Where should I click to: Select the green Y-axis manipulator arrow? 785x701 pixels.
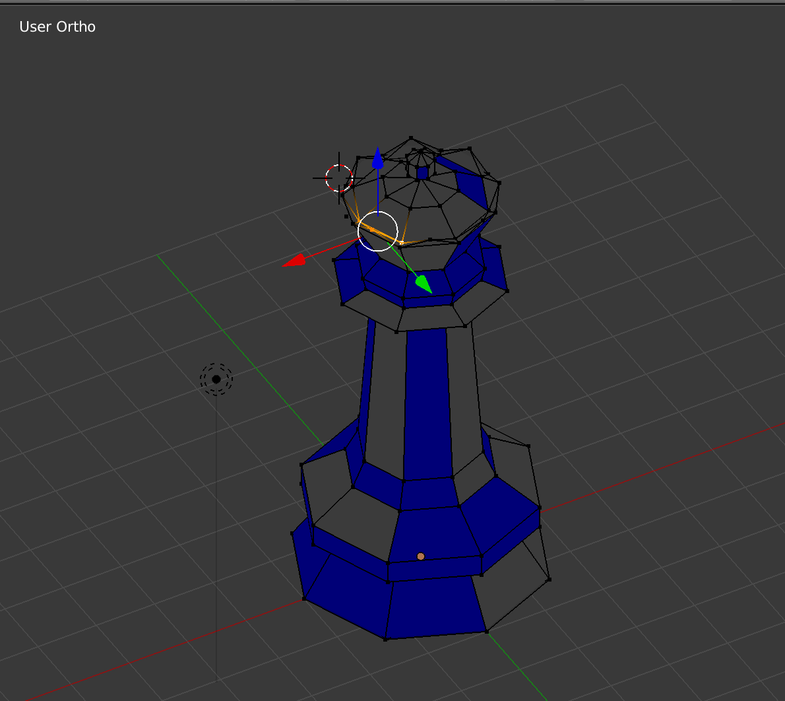pyautogui.click(x=424, y=283)
